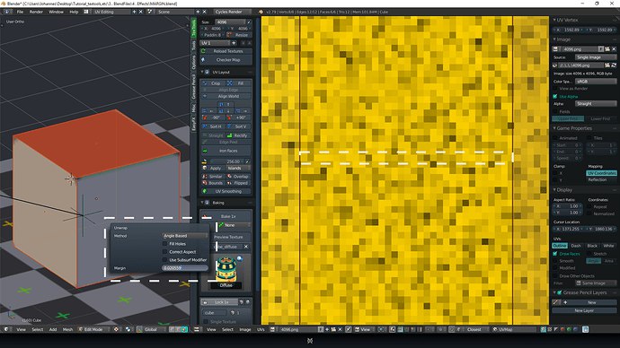Screen dimensions: 620x348
Task: Select Similar UV islands
Action: click(x=214, y=177)
